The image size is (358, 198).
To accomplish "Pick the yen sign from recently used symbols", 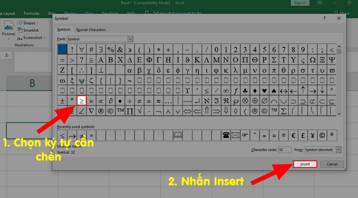I will coord(312,135).
